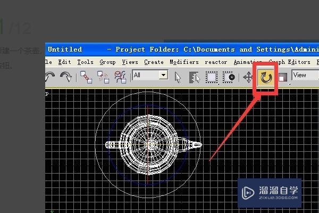Viewport: 319px width, 213px height.
Task: Activate the Select and Move tool
Action: click(x=248, y=77)
